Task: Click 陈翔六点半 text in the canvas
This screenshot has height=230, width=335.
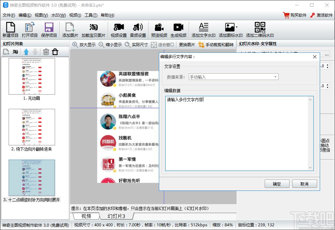Action: (x=129, y=116)
